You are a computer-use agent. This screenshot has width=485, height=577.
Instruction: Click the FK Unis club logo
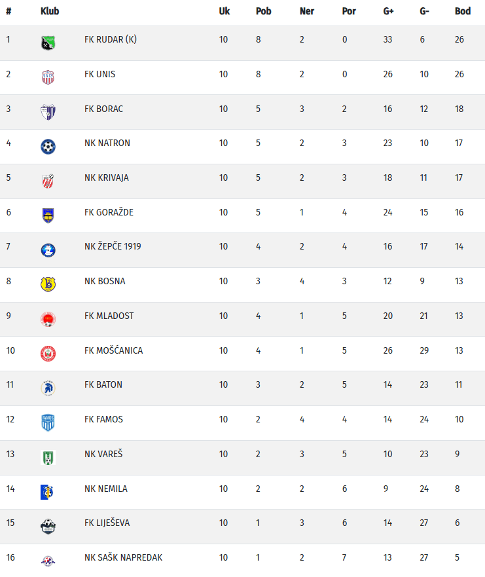[48, 77]
